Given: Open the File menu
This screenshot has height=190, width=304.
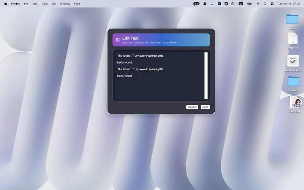Looking at the screenshot, I should (26, 4).
